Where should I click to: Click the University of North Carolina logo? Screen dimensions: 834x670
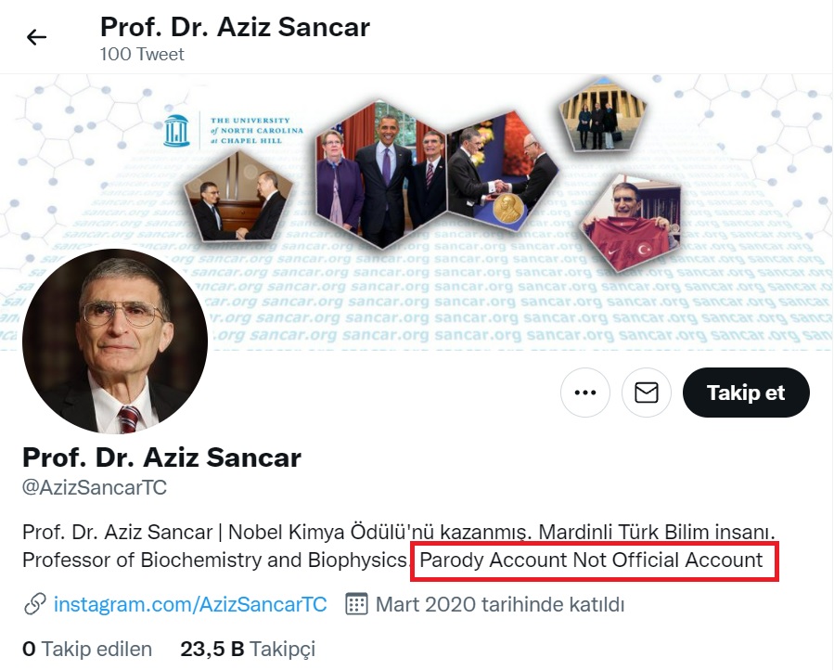(x=234, y=131)
